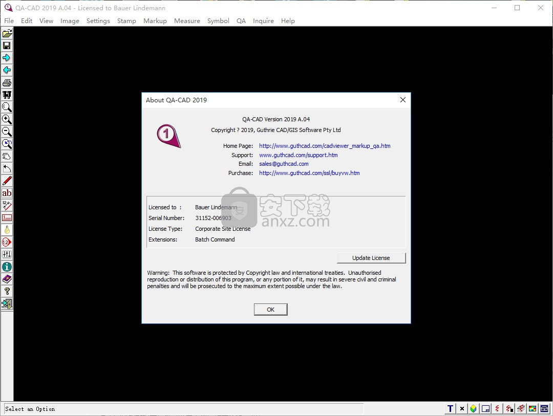
Task: Maximize the QA-CAD main window
Action: [517, 8]
